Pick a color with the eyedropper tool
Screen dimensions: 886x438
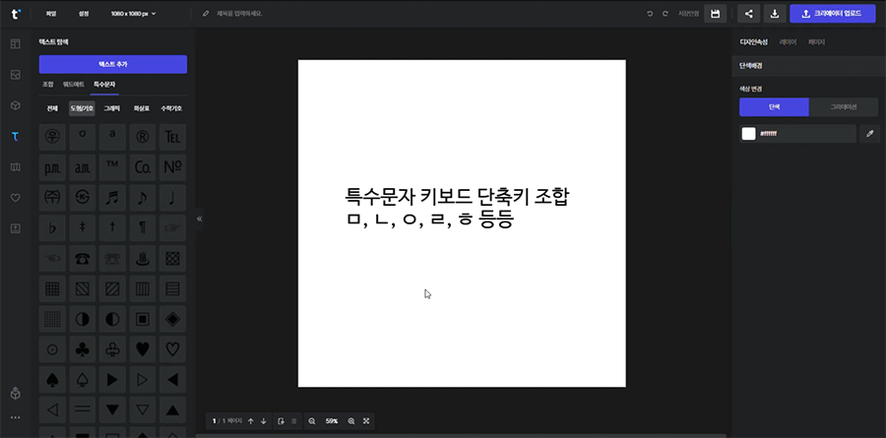tap(869, 134)
